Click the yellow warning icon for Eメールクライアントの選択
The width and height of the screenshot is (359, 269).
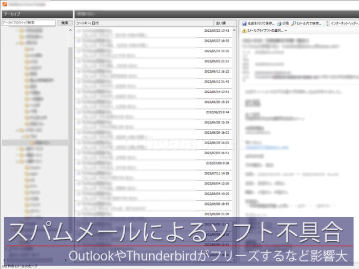click(244, 31)
